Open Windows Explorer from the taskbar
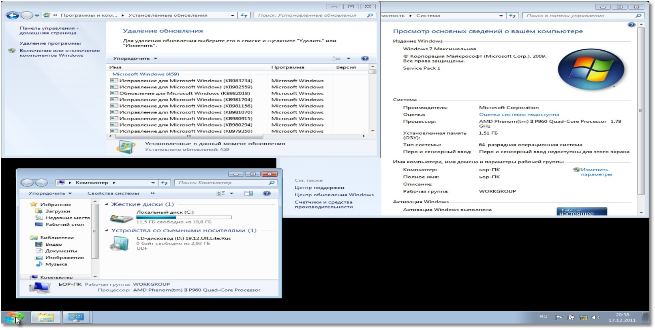The width and height of the screenshot is (655, 330). pos(46,317)
